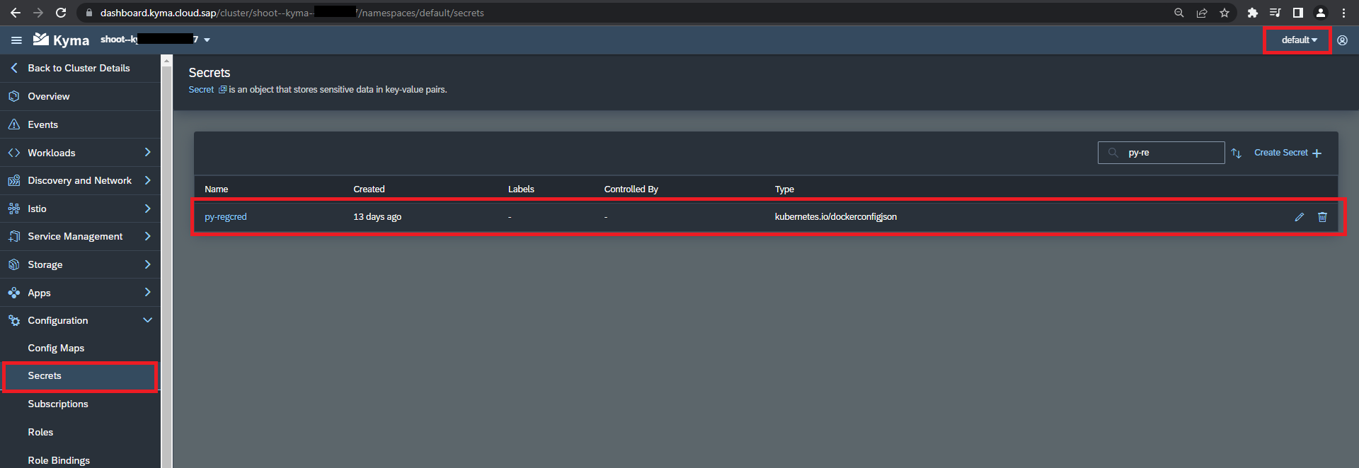Click the browser address bar URL

292,13
